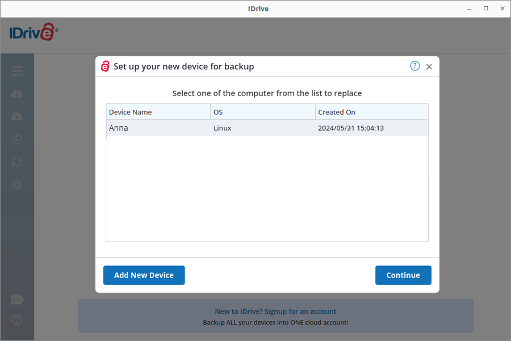Sort by Created On column header
Screen dimensions: 511x341
coord(371,112)
